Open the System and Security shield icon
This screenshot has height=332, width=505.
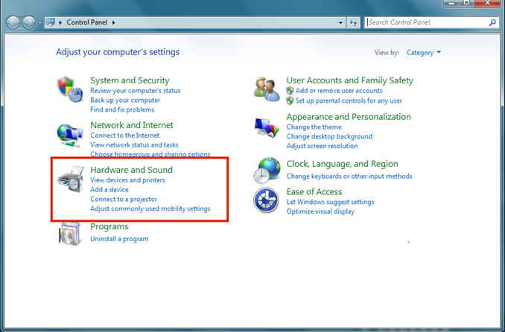(x=70, y=89)
